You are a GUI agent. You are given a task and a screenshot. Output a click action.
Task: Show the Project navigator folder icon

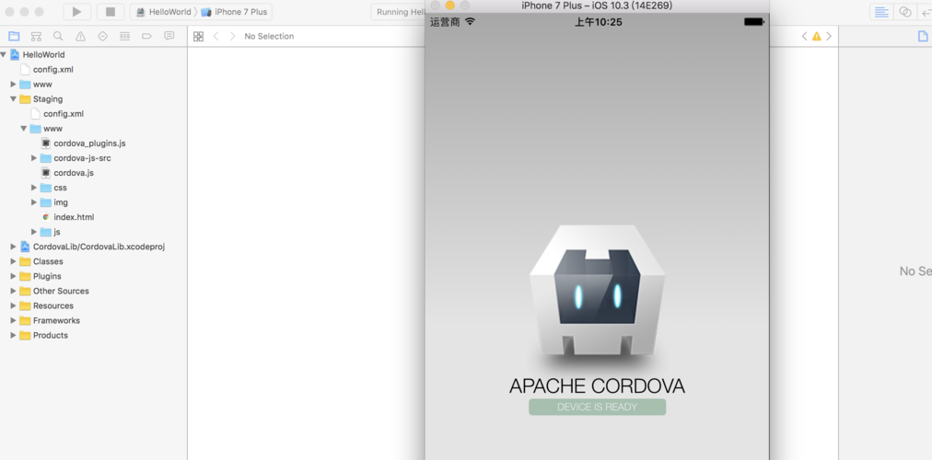coord(14,36)
